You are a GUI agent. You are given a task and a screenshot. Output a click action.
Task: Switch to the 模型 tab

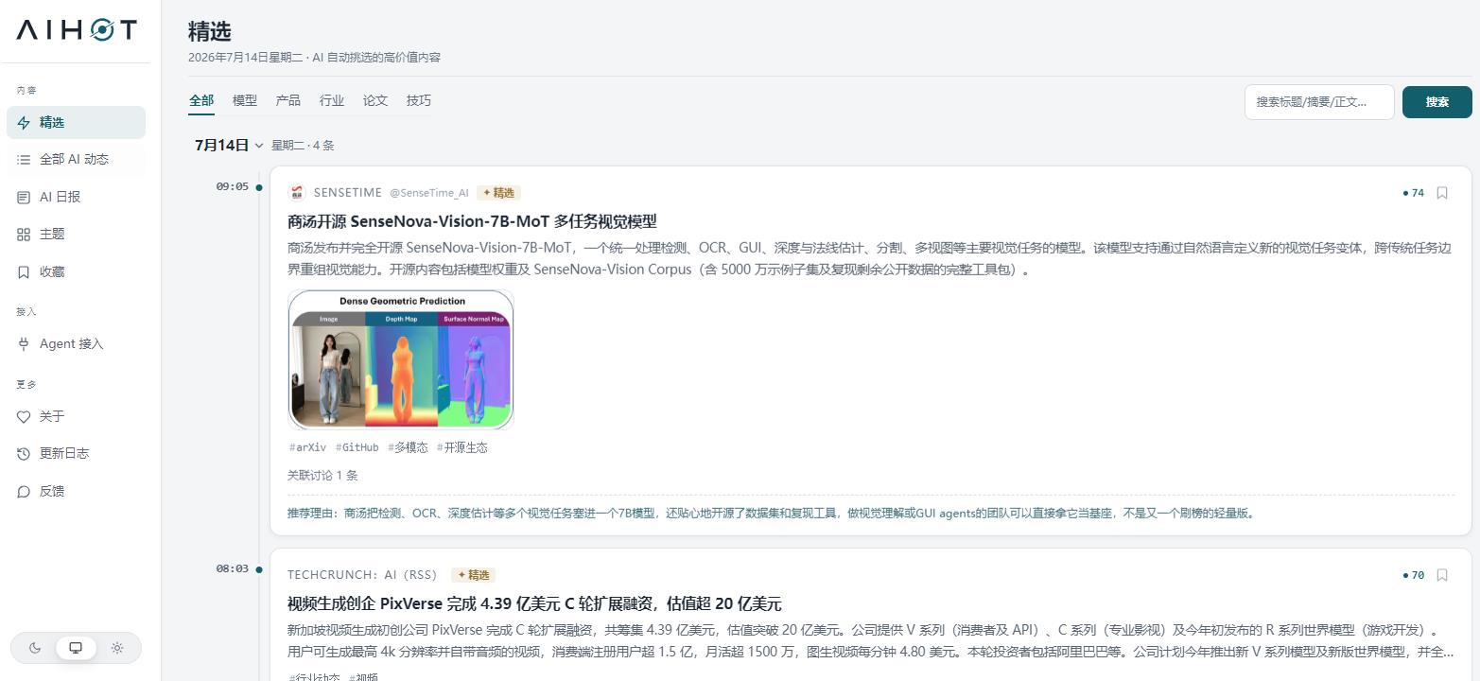pyautogui.click(x=245, y=100)
